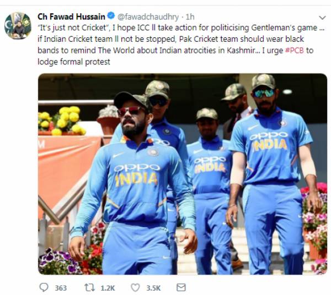Click the reply speech bubble icon
Screen dimensions: 331x295
pos(44,287)
